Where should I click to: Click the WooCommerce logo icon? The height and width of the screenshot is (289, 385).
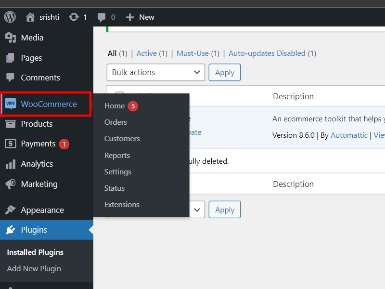tap(11, 104)
